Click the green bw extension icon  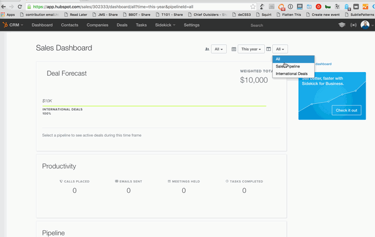click(x=328, y=6)
